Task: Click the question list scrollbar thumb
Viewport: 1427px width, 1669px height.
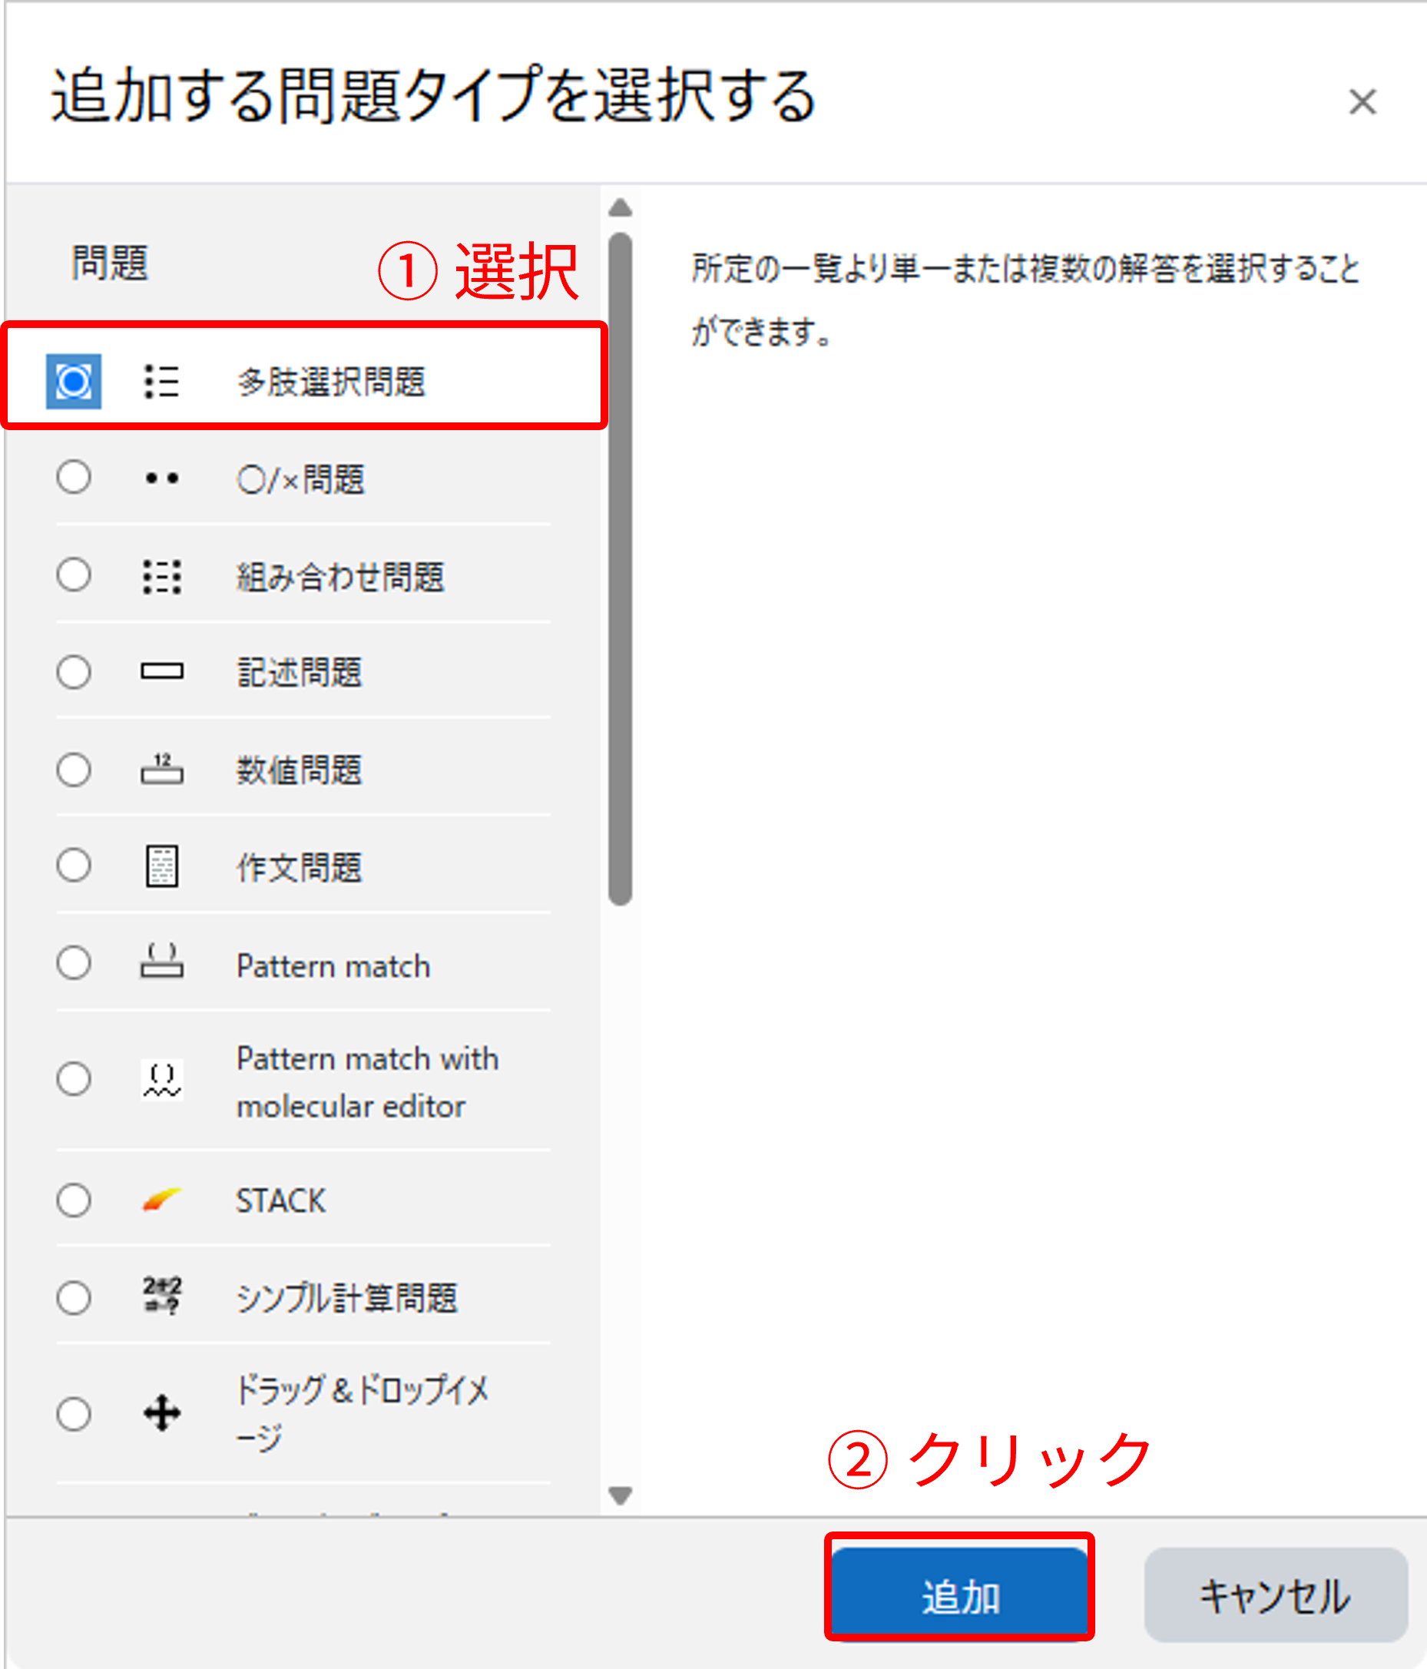Action: (620, 568)
